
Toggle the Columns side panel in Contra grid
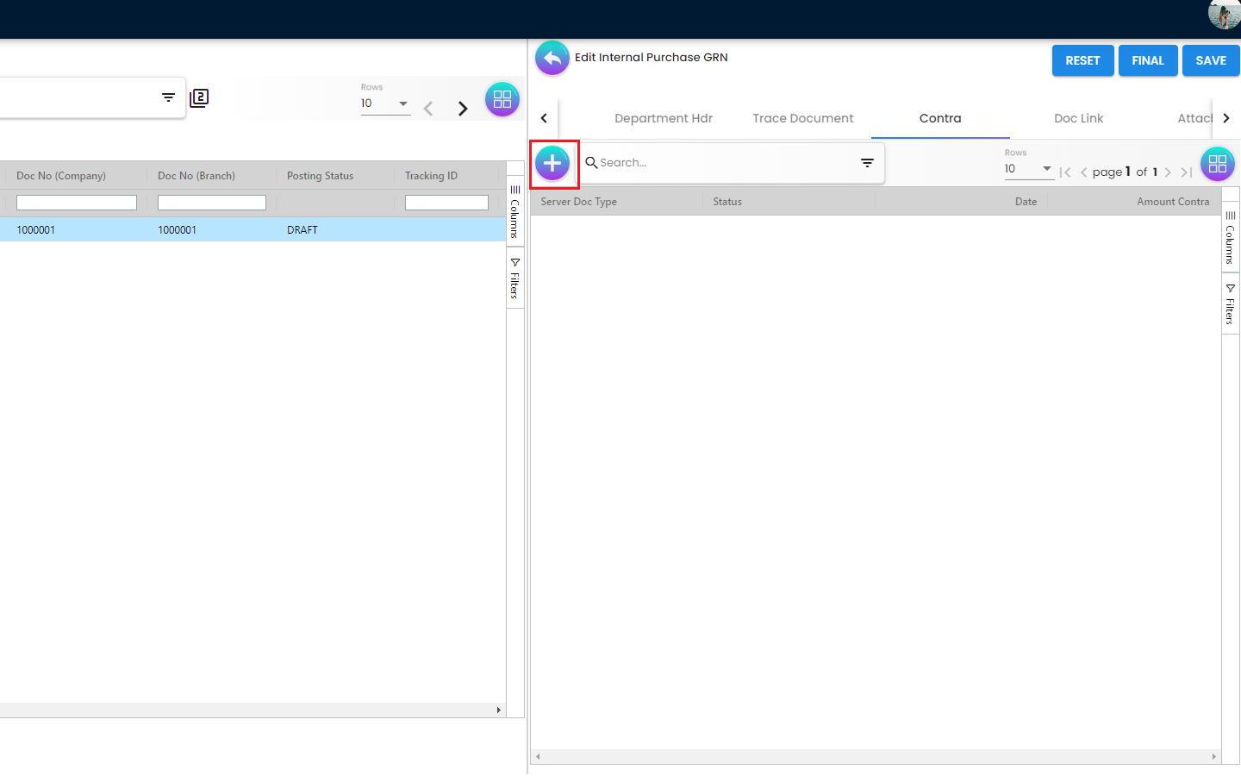tap(1230, 237)
